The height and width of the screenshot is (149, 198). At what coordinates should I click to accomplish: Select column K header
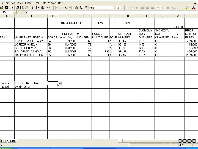tap(178, 16)
